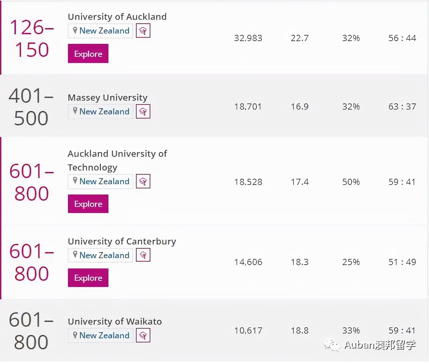The width and height of the screenshot is (429, 363).
Task: Click graduation cap icon for University of Waikato
Action: [x=143, y=336]
